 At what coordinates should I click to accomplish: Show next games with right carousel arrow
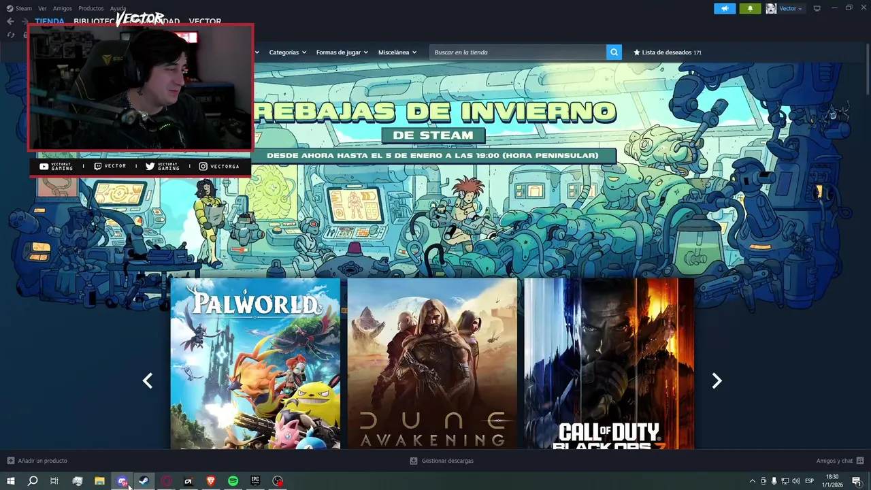coord(717,381)
